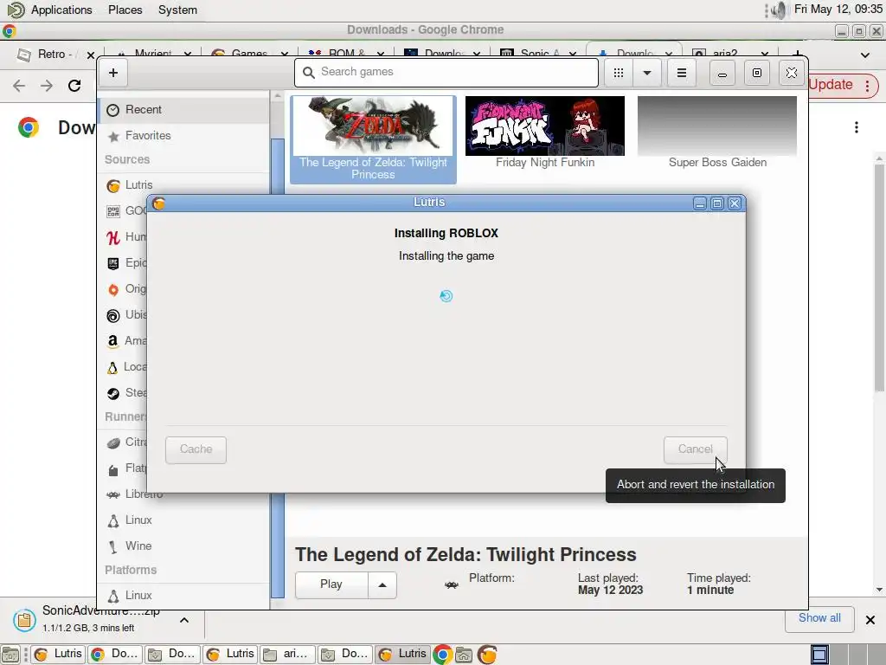Click Lutris launcher icon in bottom panel
Viewport: 886px width, 665px height.
pyautogui.click(x=487, y=655)
